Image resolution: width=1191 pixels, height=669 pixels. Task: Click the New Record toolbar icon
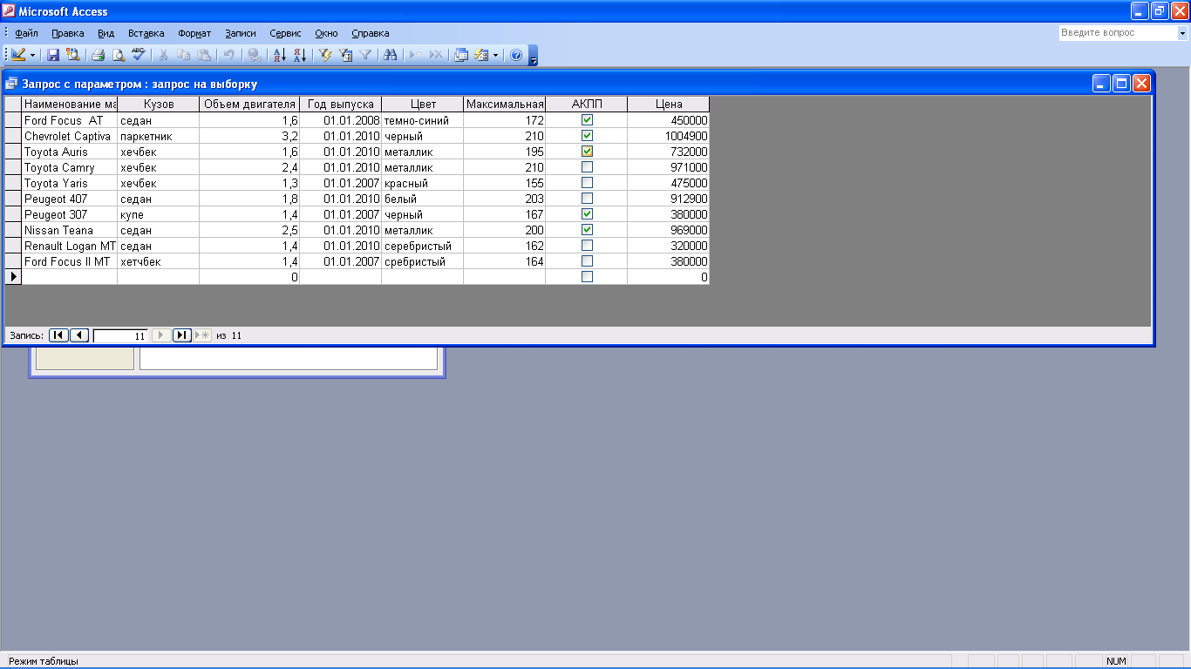[416, 55]
